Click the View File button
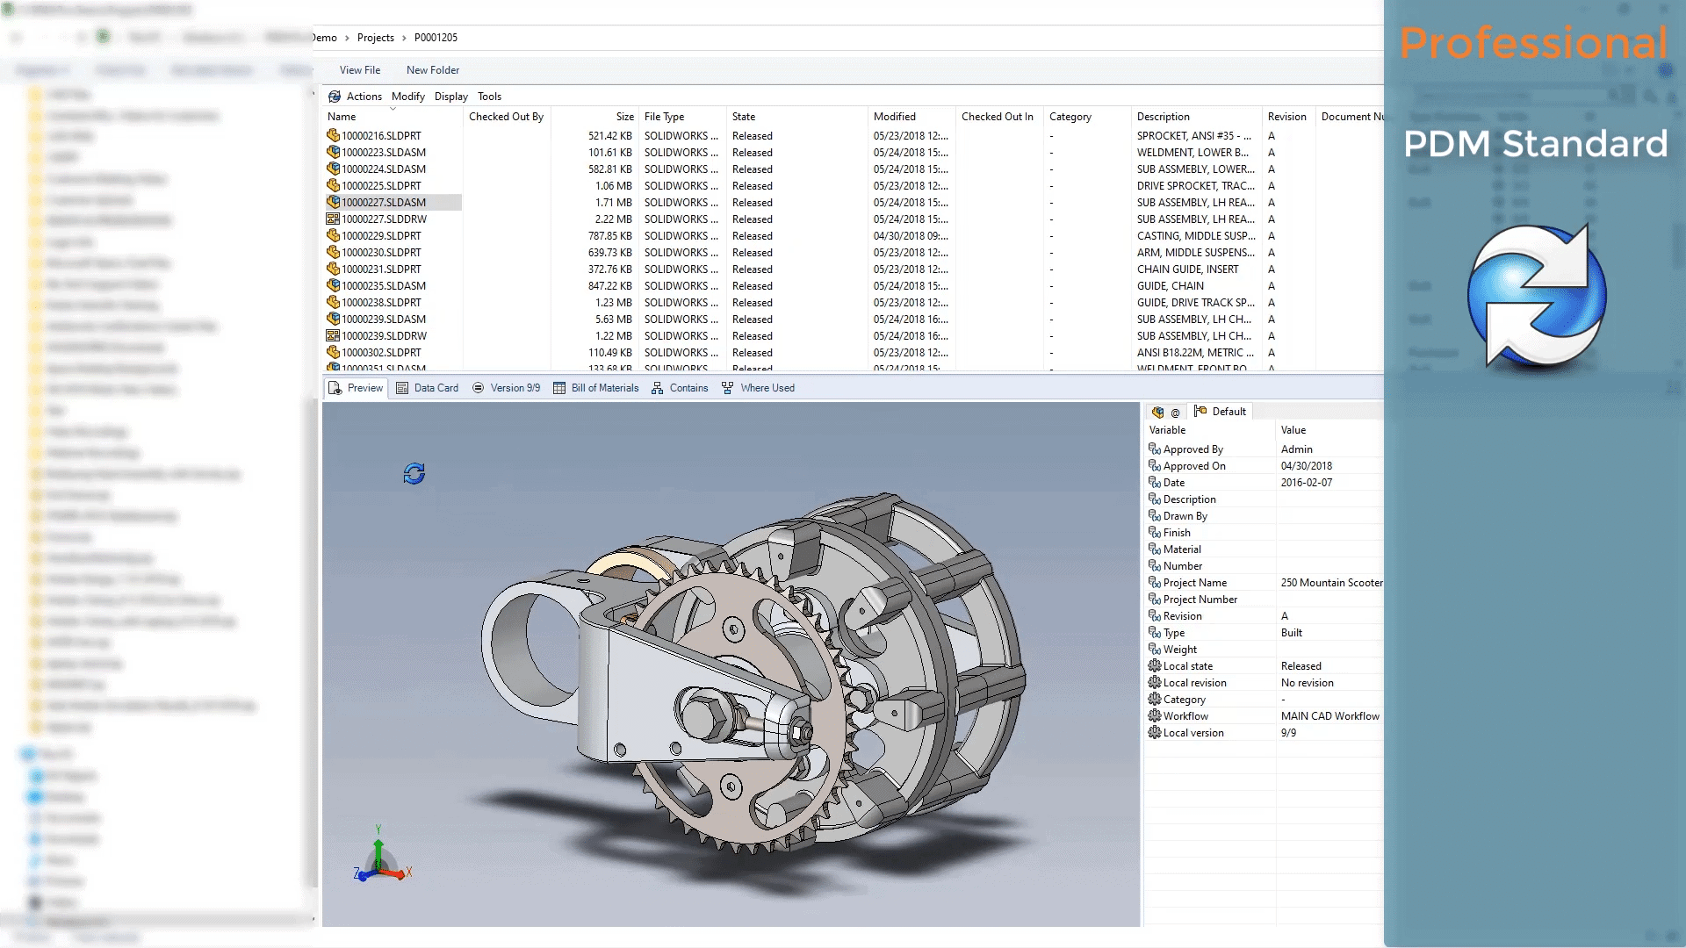Image resolution: width=1686 pixels, height=948 pixels. (360, 70)
